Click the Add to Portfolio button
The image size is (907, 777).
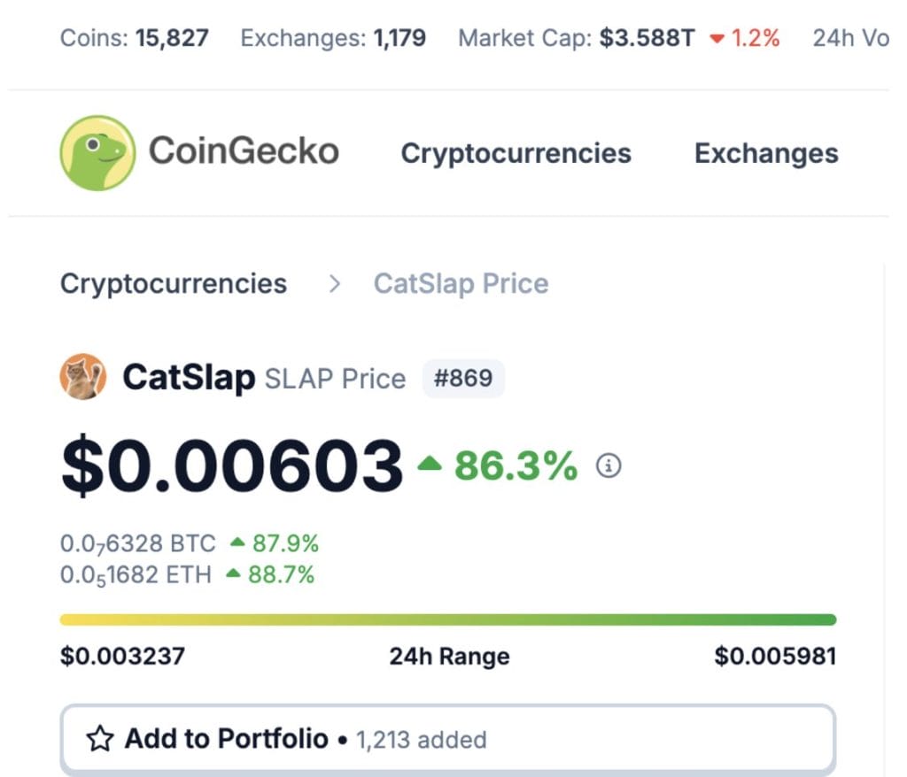coord(448,740)
